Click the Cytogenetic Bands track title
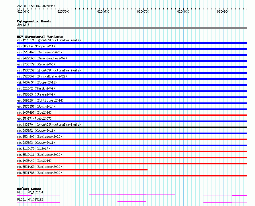 pos(34,21)
